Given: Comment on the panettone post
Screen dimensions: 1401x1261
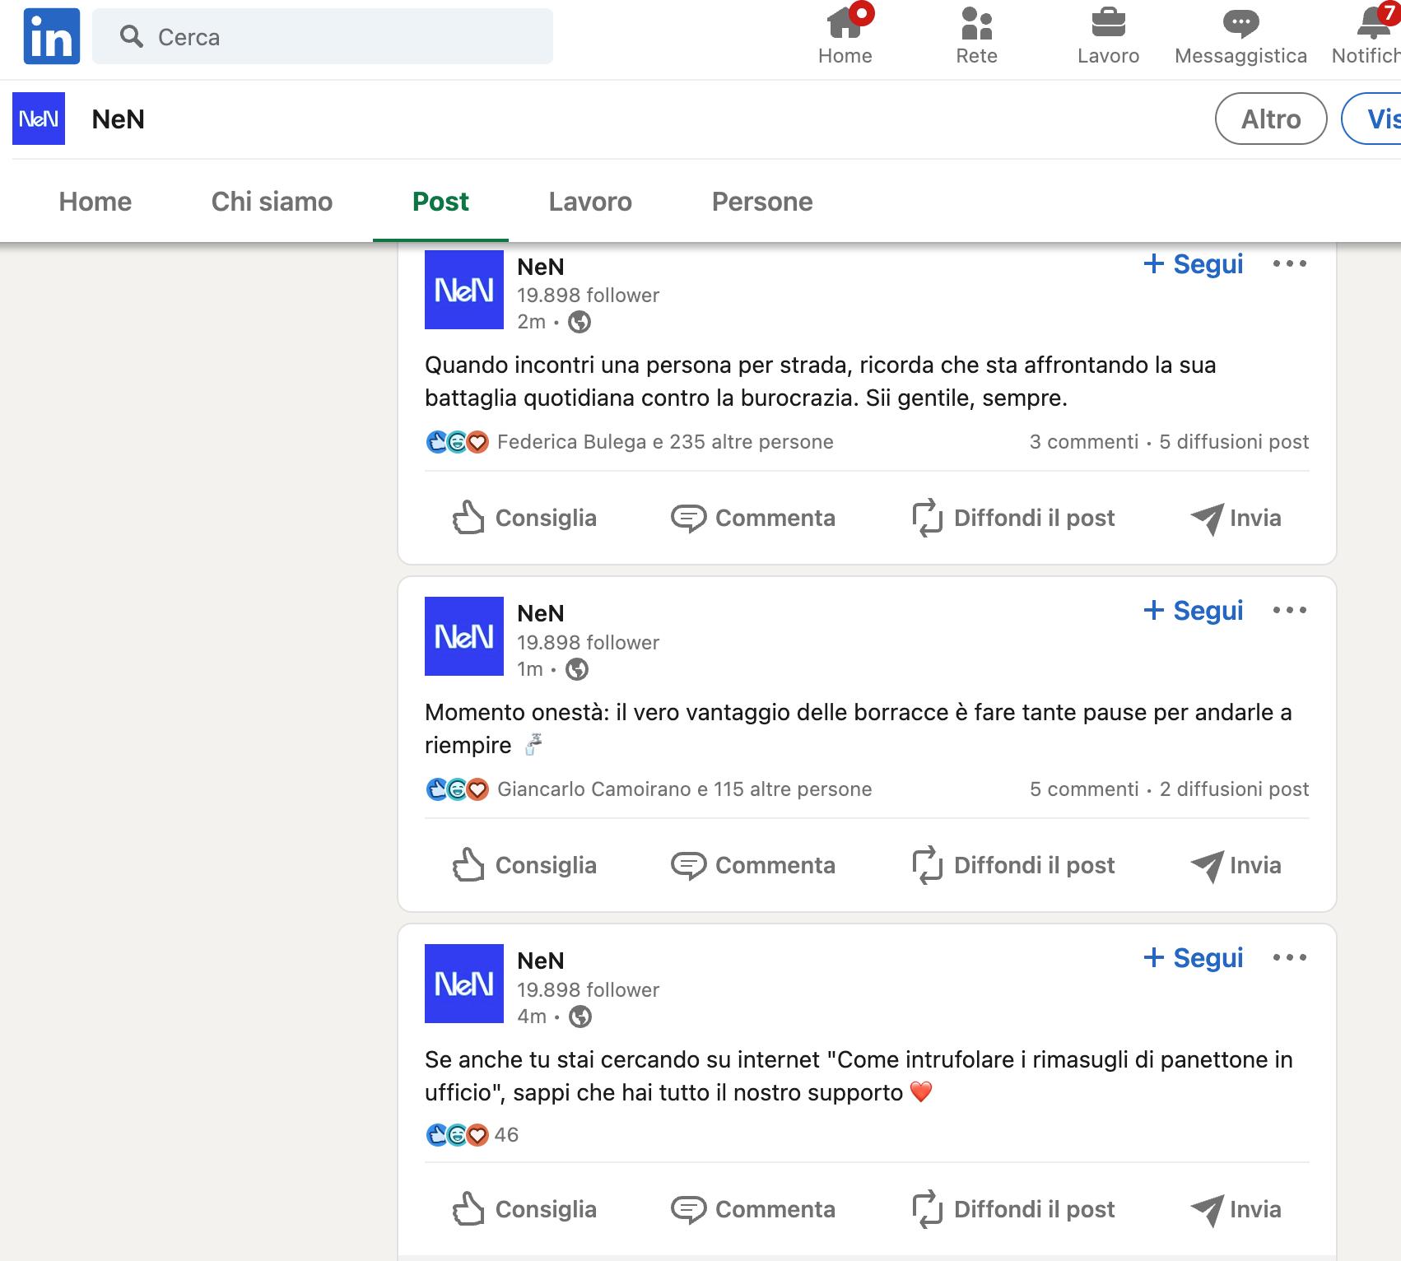Looking at the screenshot, I should click(753, 1209).
